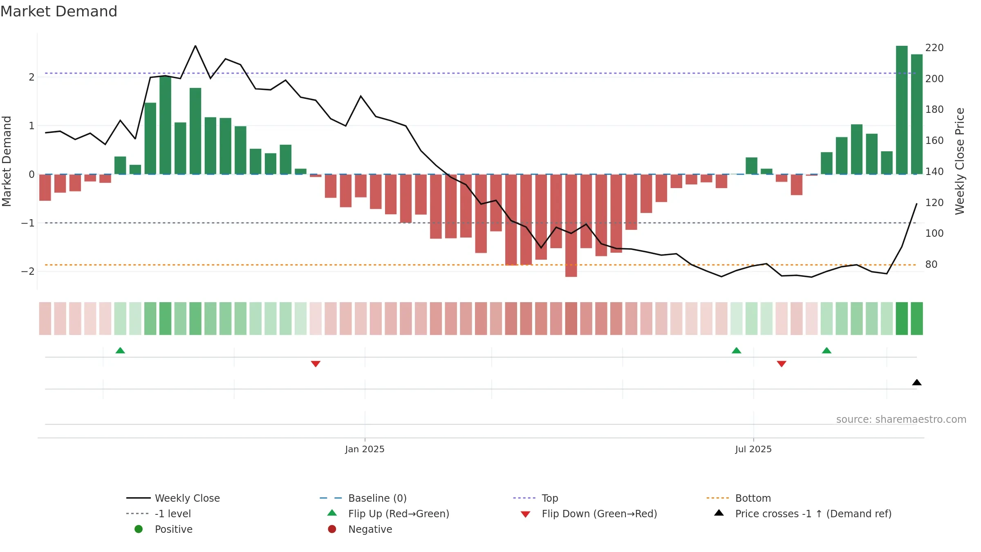Click the green Flip Up legend triangle icon
Screen dimensions: 981x552
tap(332, 513)
